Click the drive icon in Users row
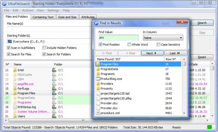The width and height of the screenshot is (218, 132). (54, 116)
